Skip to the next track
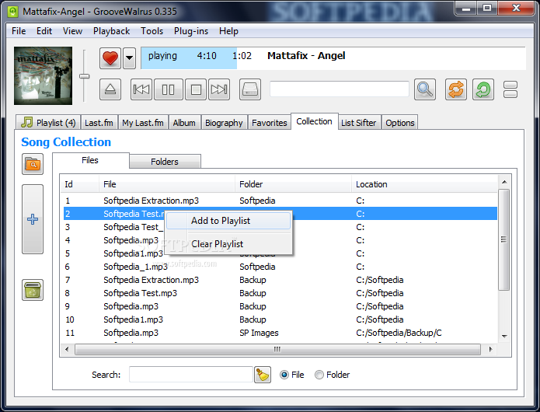The width and height of the screenshot is (540, 412). point(219,89)
